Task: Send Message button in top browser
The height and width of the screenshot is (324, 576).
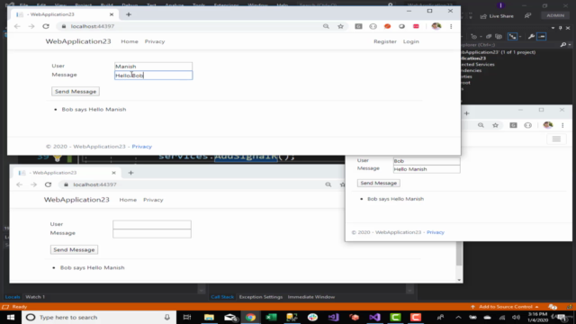Action: 76,92
